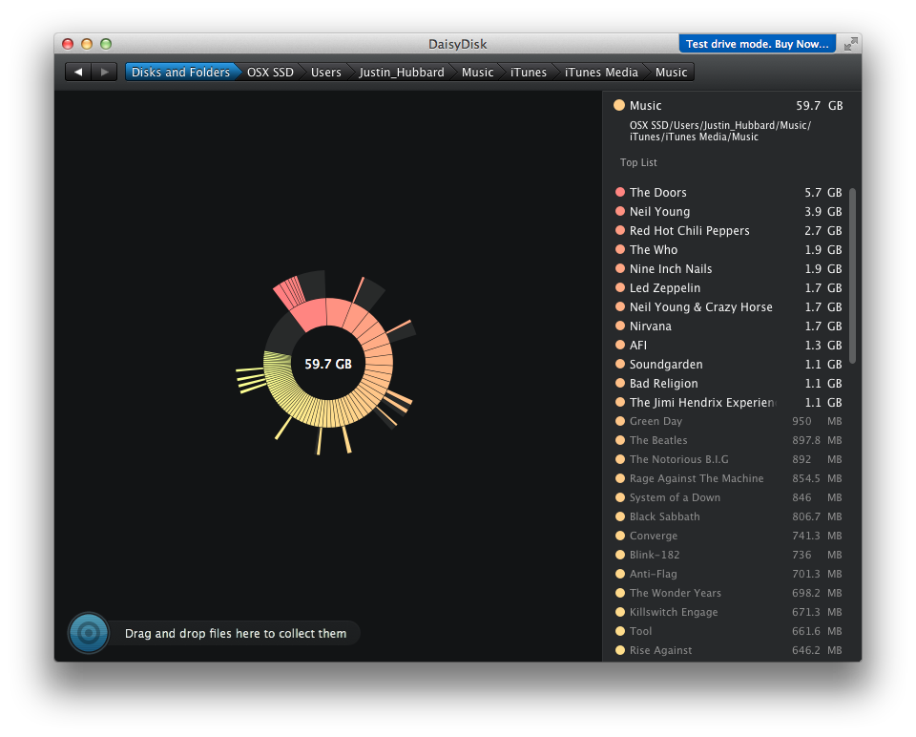Select Led Zeppelin entry
916x737 pixels.
pyautogui.click(x=728, y=288)
